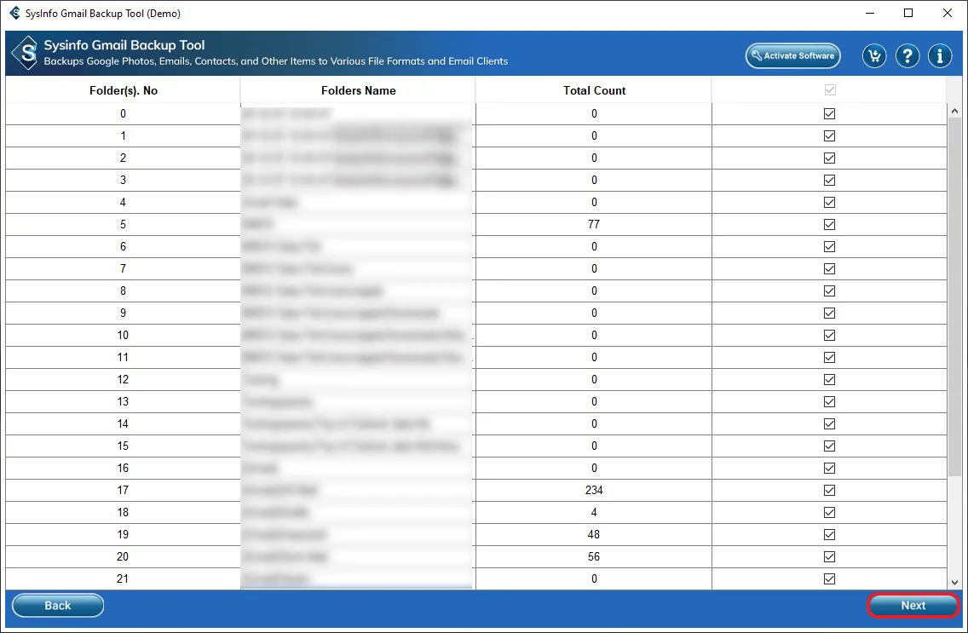Viewport: 968px width, 633px height.
Task: Toggle checkbox for folder 16
Action: click(830, 469)
